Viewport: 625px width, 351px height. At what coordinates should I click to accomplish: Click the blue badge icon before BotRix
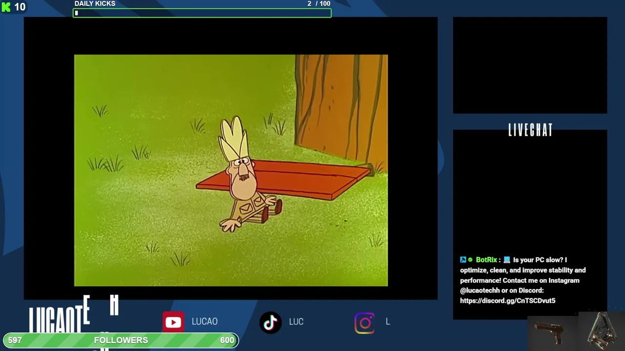pos(463,260)
